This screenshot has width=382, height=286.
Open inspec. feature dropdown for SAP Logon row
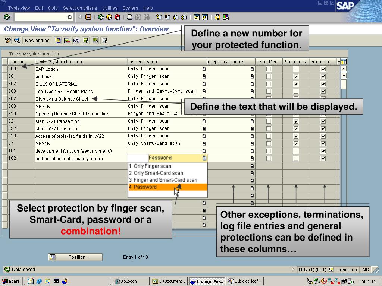(204, 69)
